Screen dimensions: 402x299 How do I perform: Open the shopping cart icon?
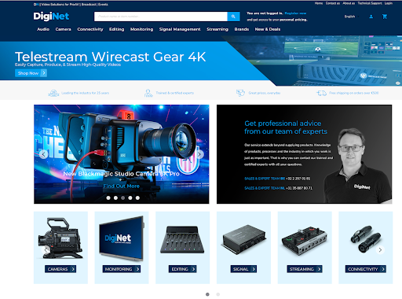pyautogui.click(x=385, y=17)
